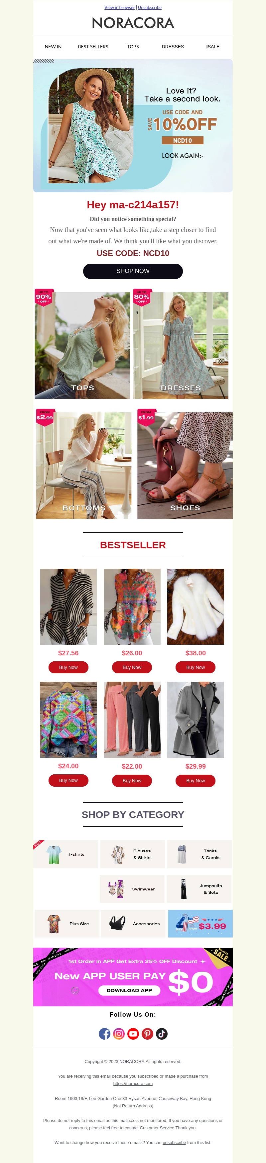The width and height of the screenshot is (266, 1163).
Task: Open the YouTube social icon
Action: point(133,1033)
